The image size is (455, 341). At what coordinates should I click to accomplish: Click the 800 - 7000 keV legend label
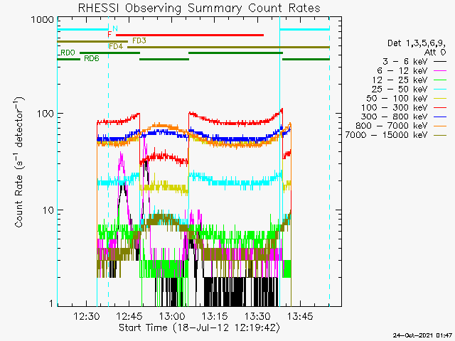[392, 126]
